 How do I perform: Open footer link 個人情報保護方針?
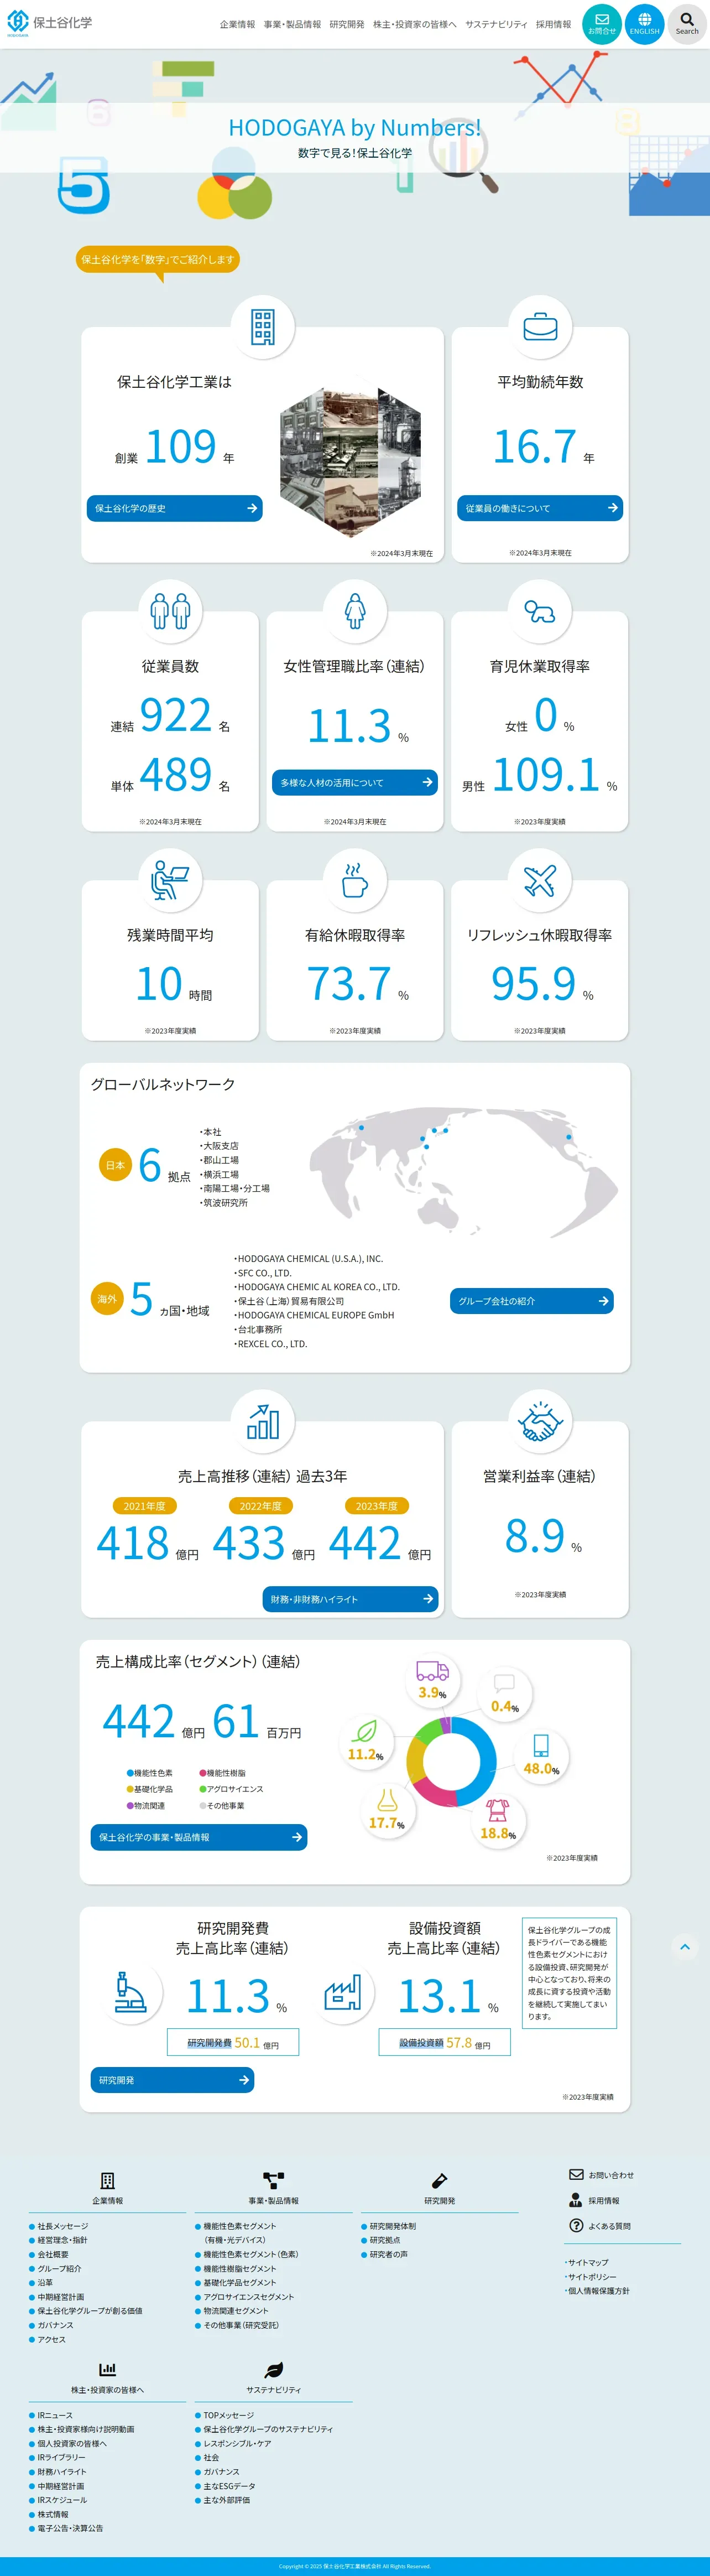point(598,2290)
